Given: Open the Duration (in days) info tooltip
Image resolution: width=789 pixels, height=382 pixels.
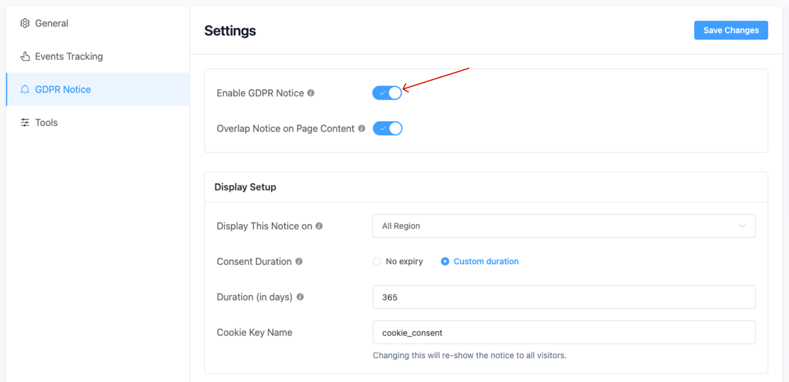Looking at the screenshot, I should tap(300, 297).
